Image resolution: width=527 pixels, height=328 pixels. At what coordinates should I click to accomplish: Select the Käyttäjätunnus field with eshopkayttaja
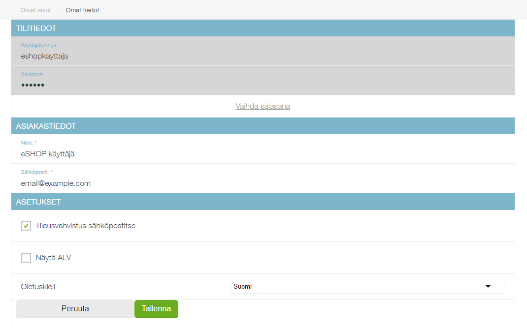point(263,56)
